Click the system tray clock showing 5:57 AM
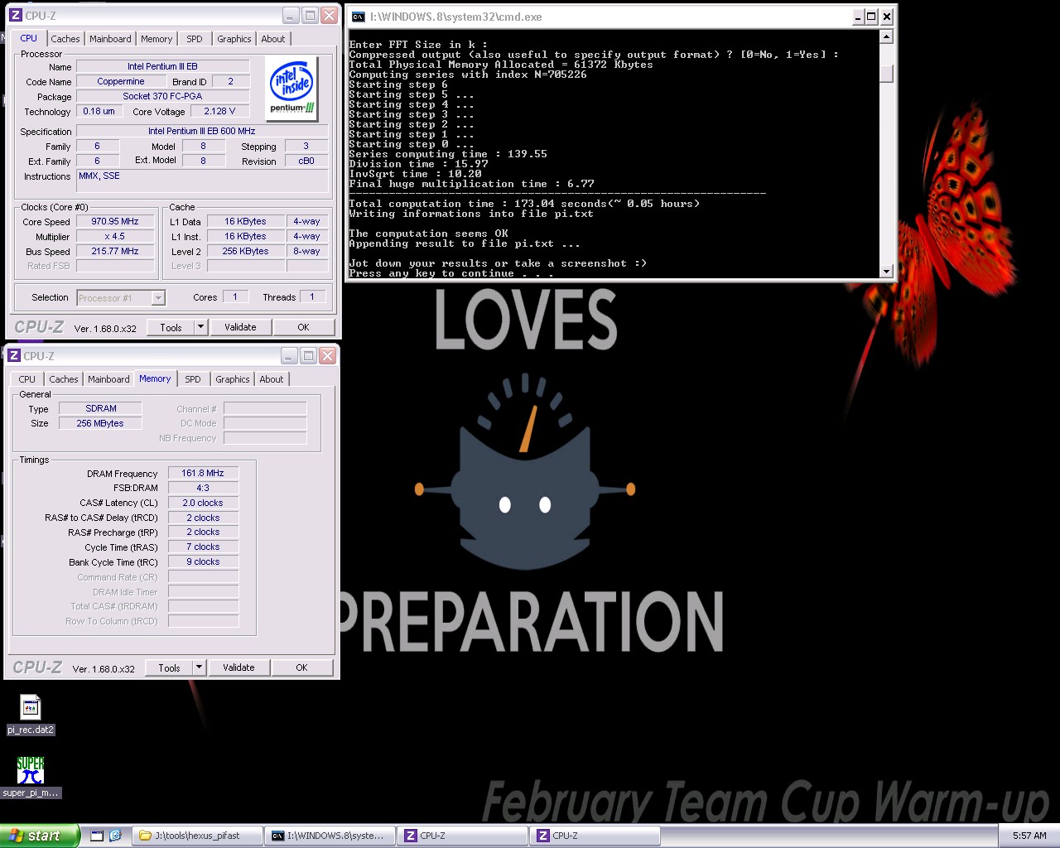The height and width of the screenshot is (848, 1060). [x=1029, y=836]
